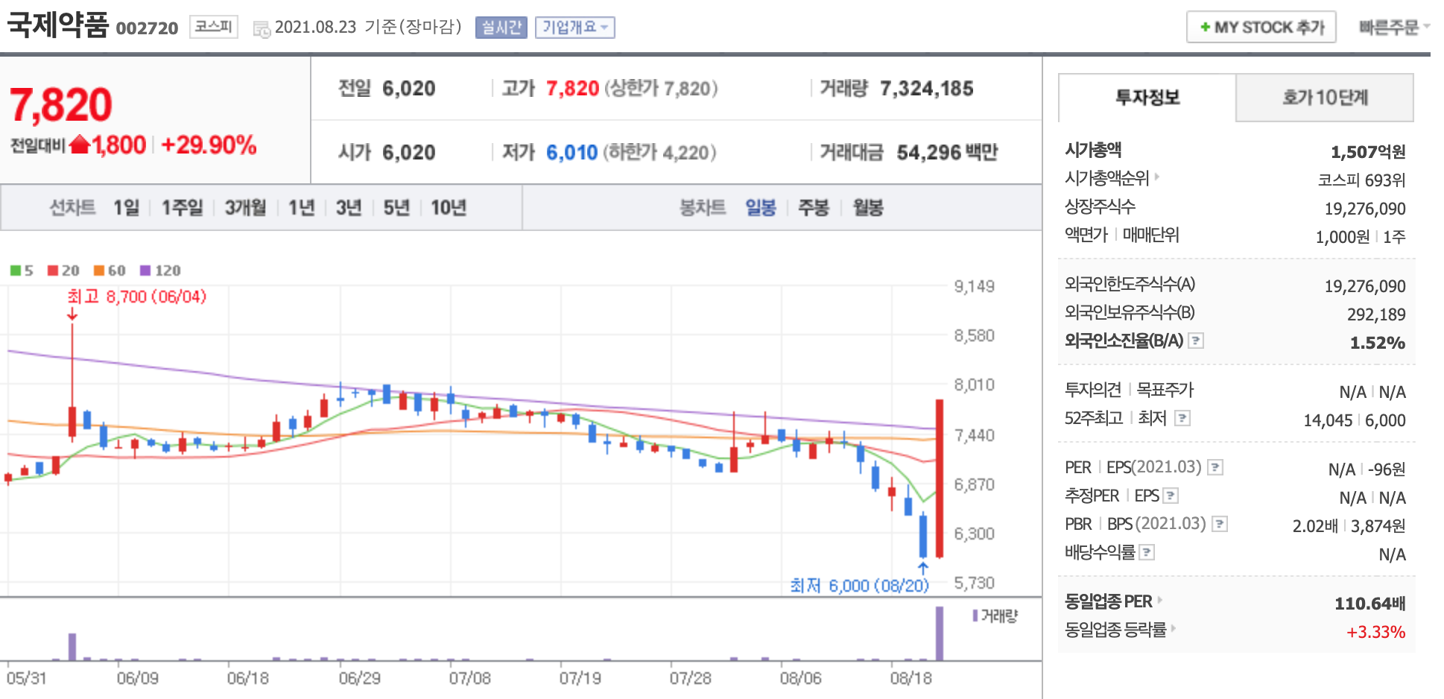The width and height of the screenshot is (1444, 699).
Task: Click the 거래량 volume legend marker
Action: tap(975, 616)
